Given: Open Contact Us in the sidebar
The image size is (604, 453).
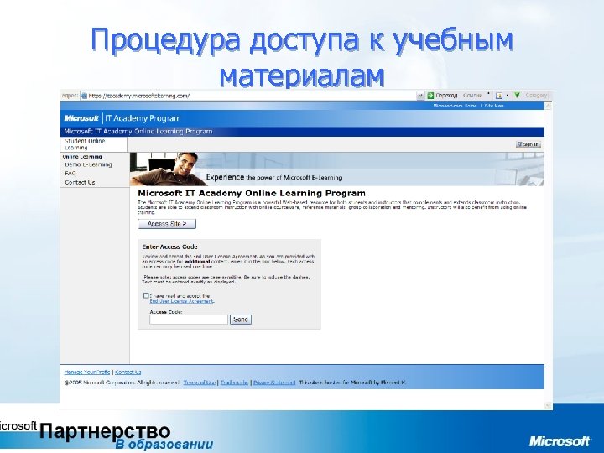Looking at the screenshot, I should [x=80, y=182].
